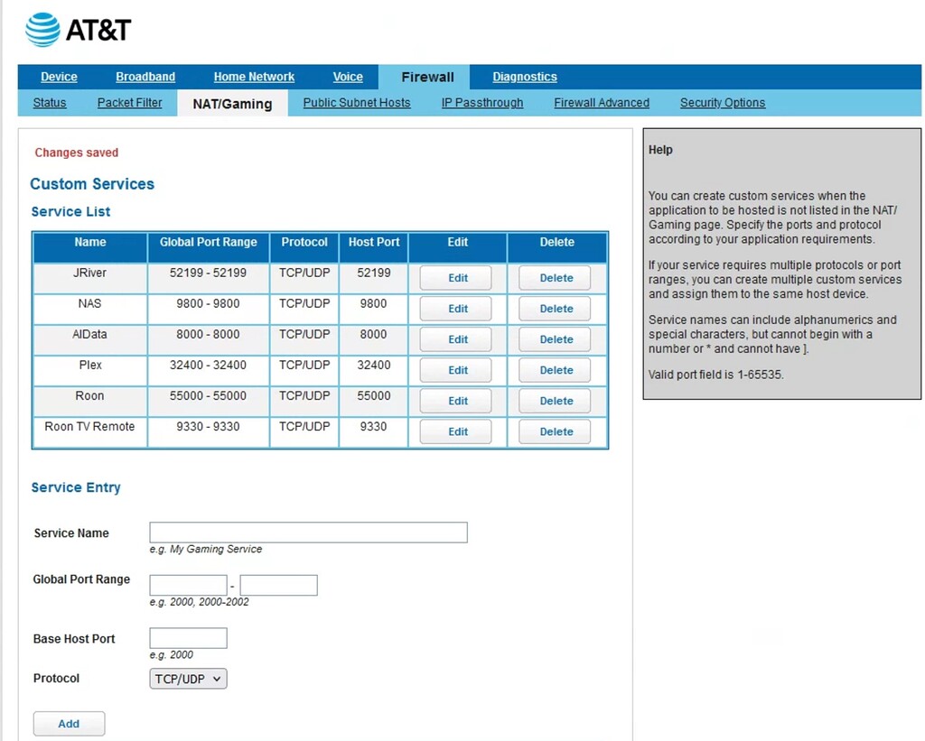Go to the Home Network tab
The image size is (925, 741).
click(x=254, y=77)
